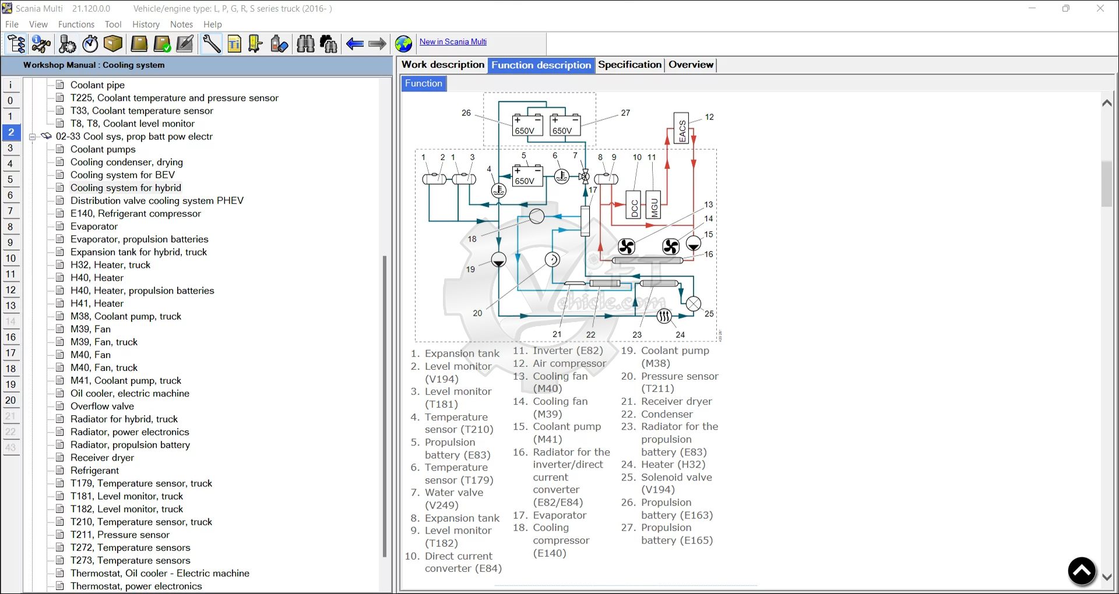
Task: Click the page icon beside Evaporator
Action: click(59, 226)
